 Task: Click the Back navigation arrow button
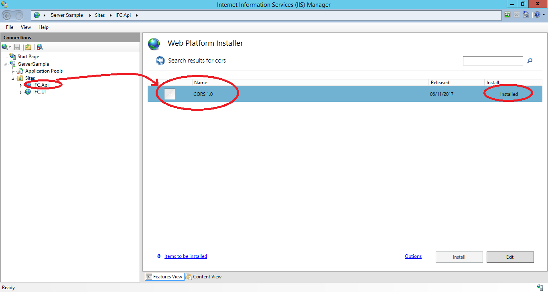(x=7, y=16)
